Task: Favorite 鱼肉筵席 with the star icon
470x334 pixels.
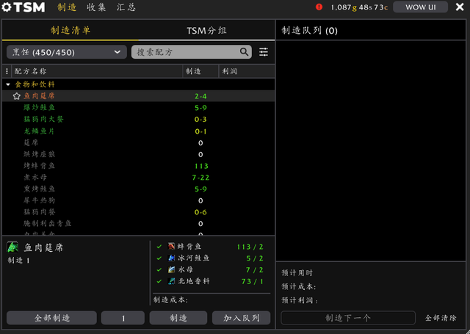Action: coord(16,96)
